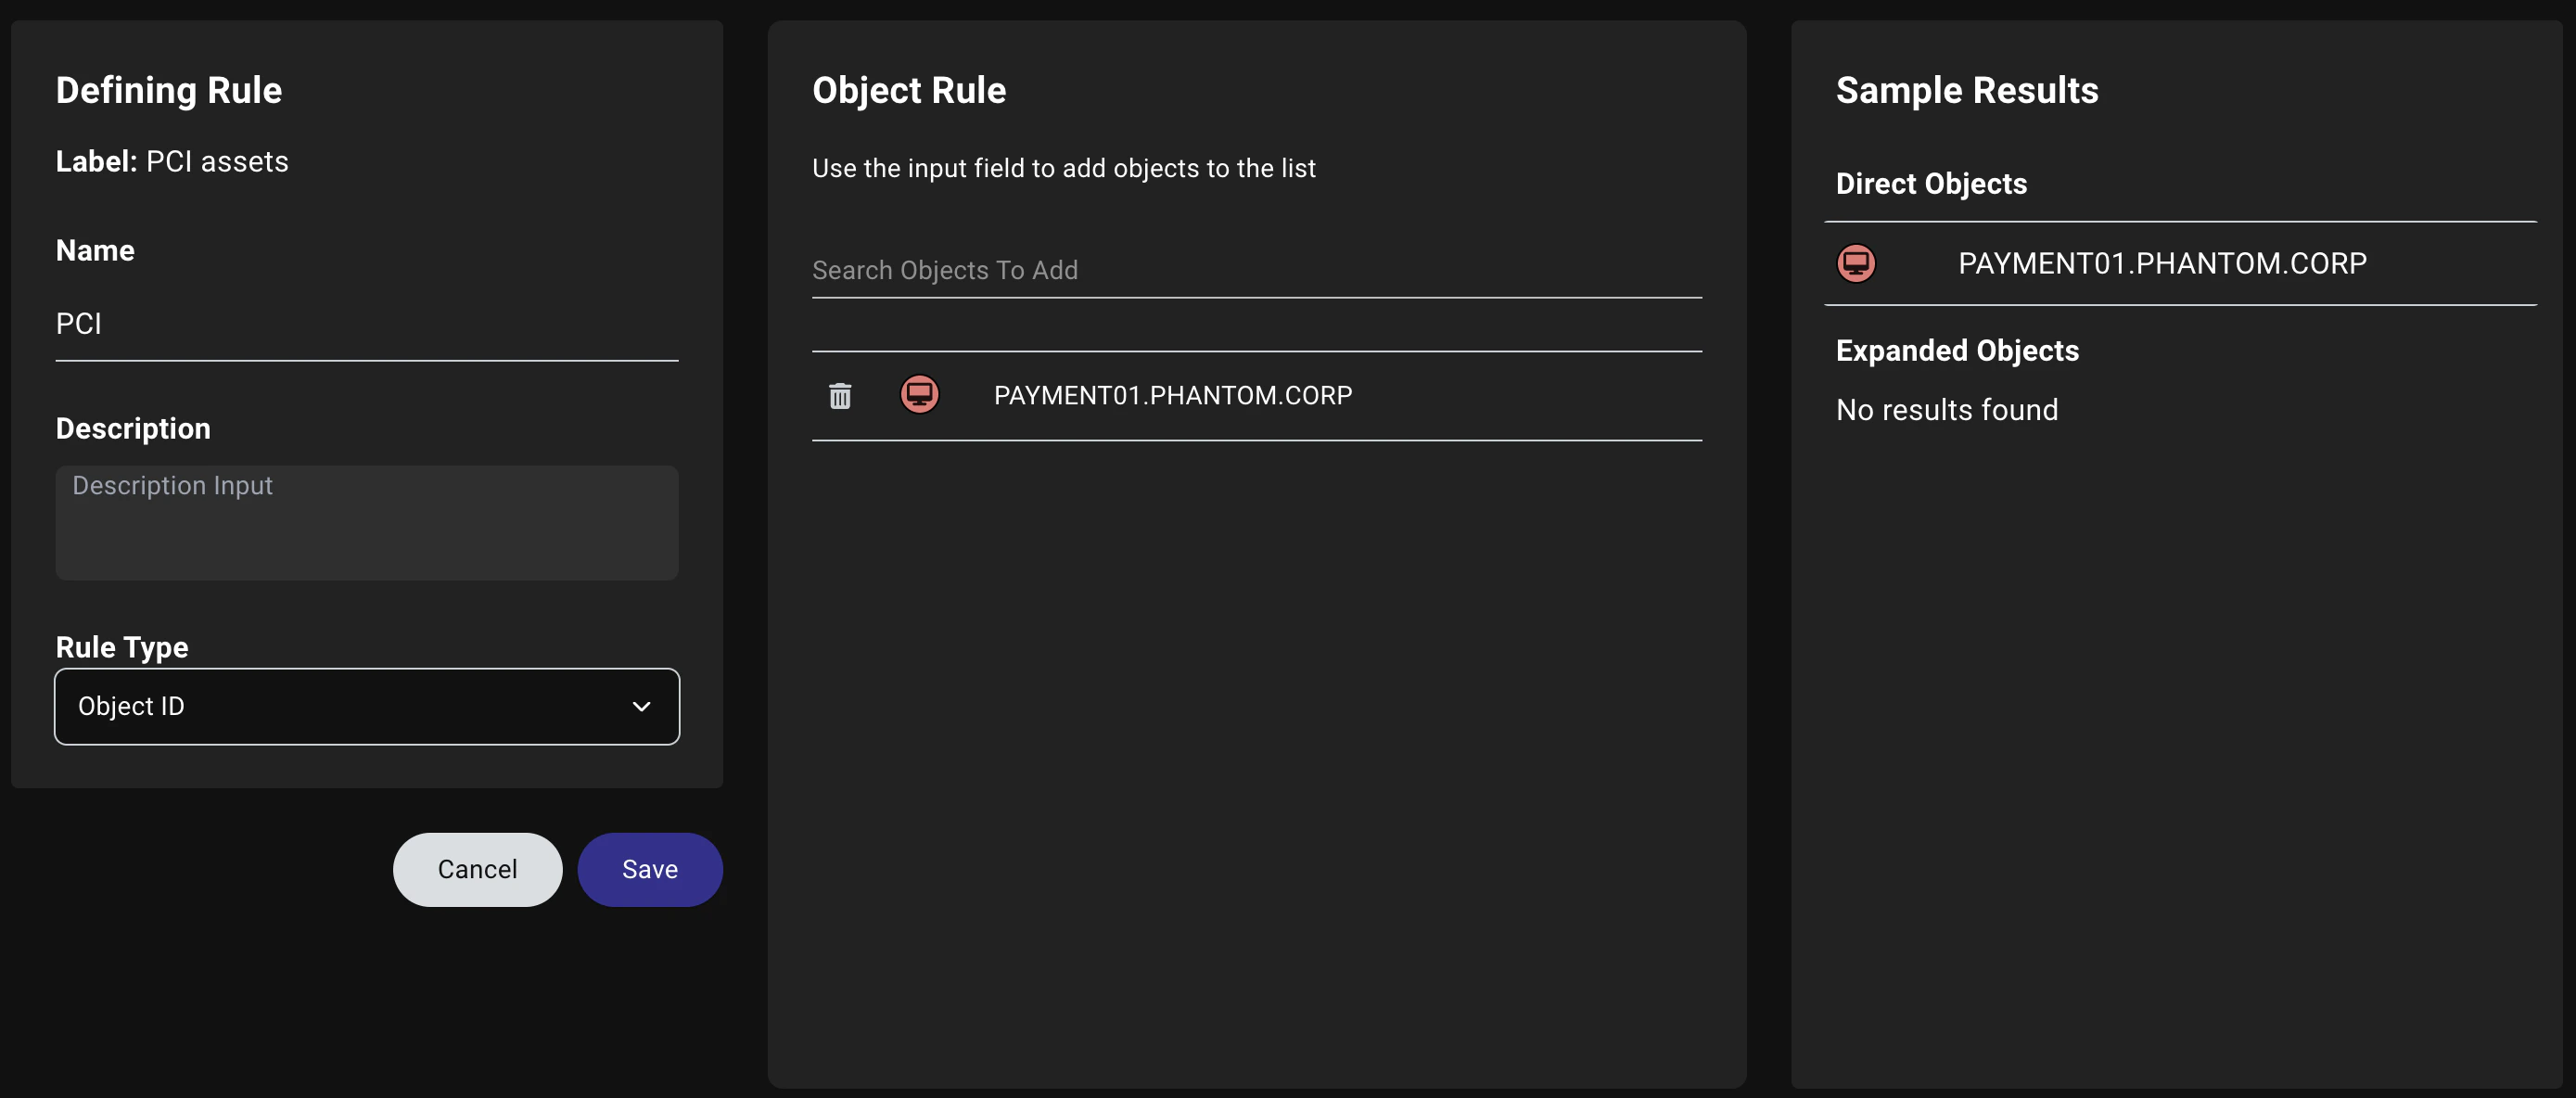This screenshot has width=2576, height=1098.
Task: Click inside the Description Input box
Action: pyautogui.click(x=366, y=522)
